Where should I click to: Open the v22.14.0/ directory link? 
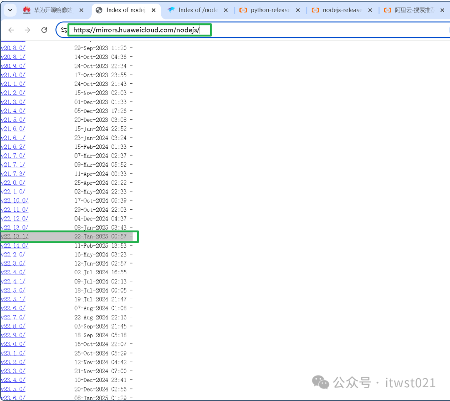[x=14, y=246]
